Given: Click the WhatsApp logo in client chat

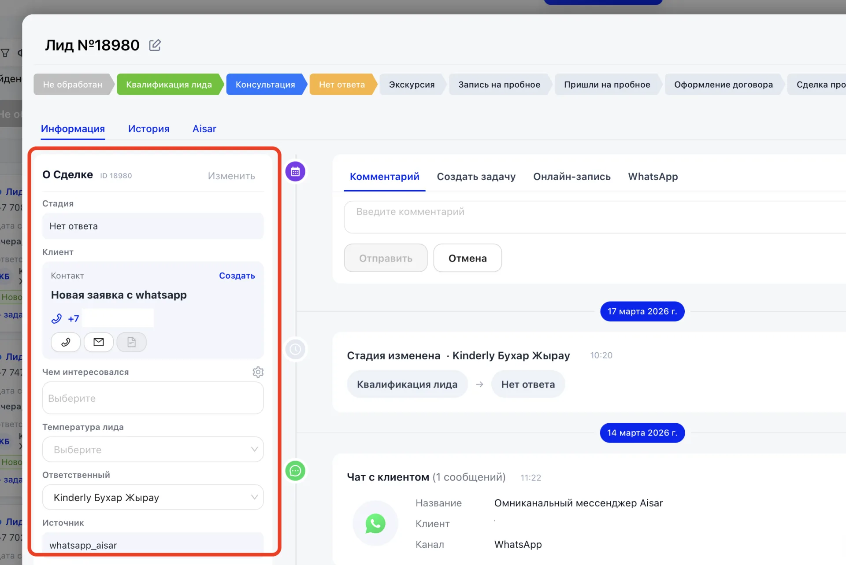Looking at the screenshot, I should 375,523.
